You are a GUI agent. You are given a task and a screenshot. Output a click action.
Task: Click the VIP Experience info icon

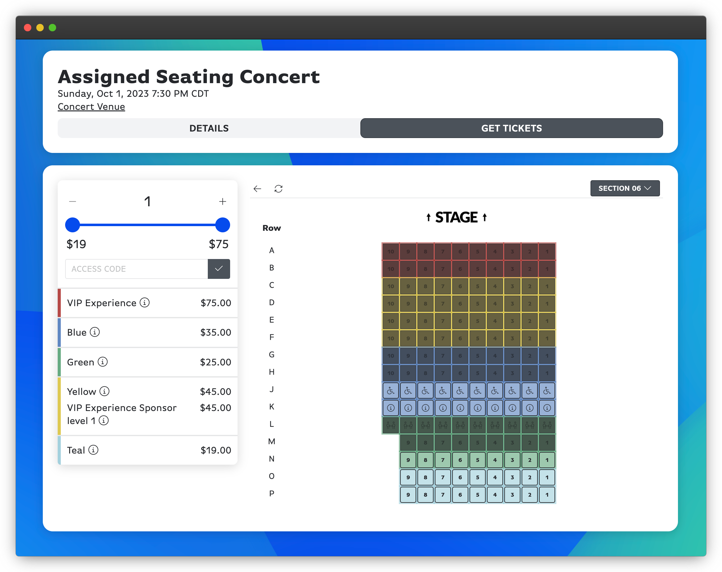pos(144,303)
